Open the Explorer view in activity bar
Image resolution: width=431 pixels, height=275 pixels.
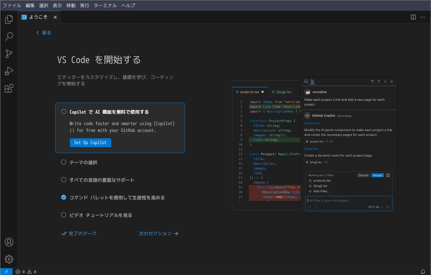pos(9,19)
